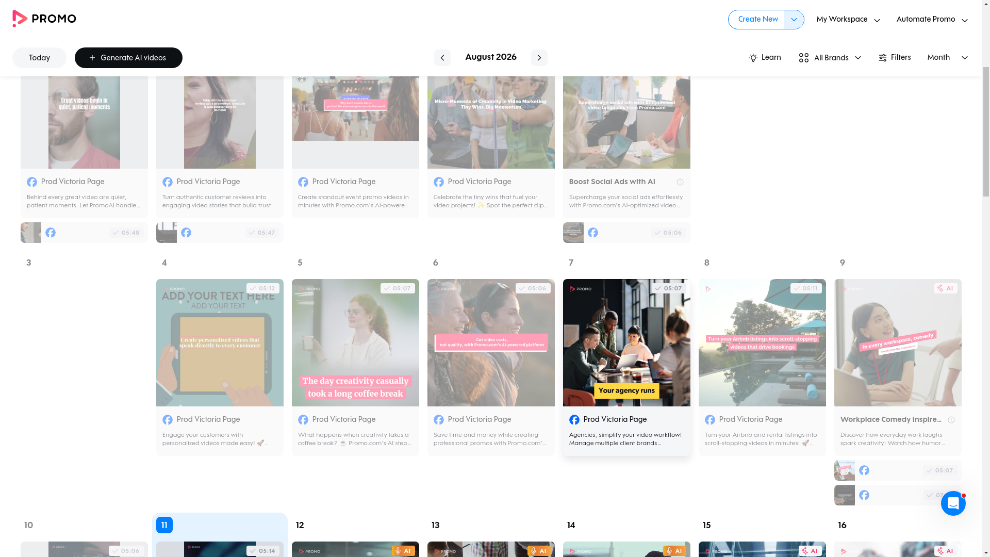This screenshot has height=557, width=990.
Task: Open 'Great videos begin in quiet' video thumbnail
Action: pos(84,122)
